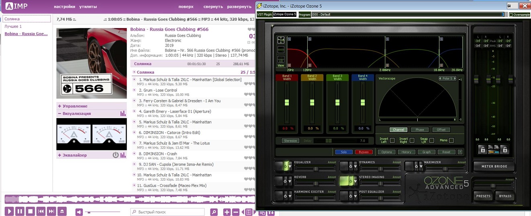The height and width of the screenshot is (216, 531).
Task: Click the blue Solo button
Action: [x=344, y=152]
